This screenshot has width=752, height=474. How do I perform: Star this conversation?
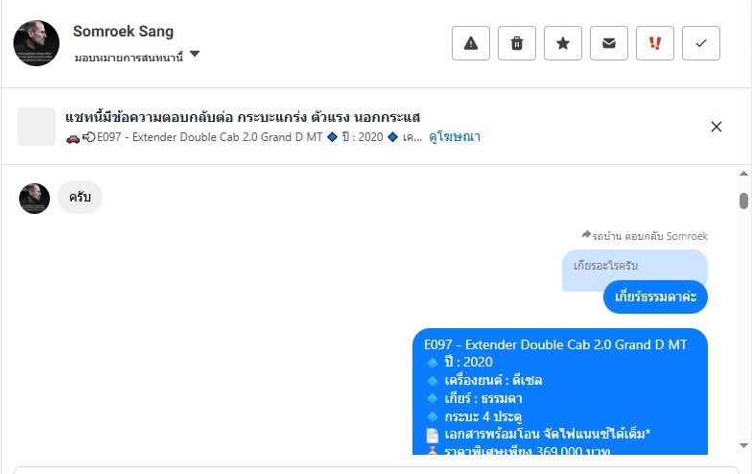click(563, 43)
